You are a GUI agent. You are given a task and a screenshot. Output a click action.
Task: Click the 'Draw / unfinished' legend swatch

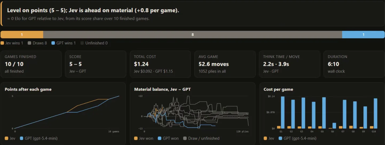(x=185, y=138)
